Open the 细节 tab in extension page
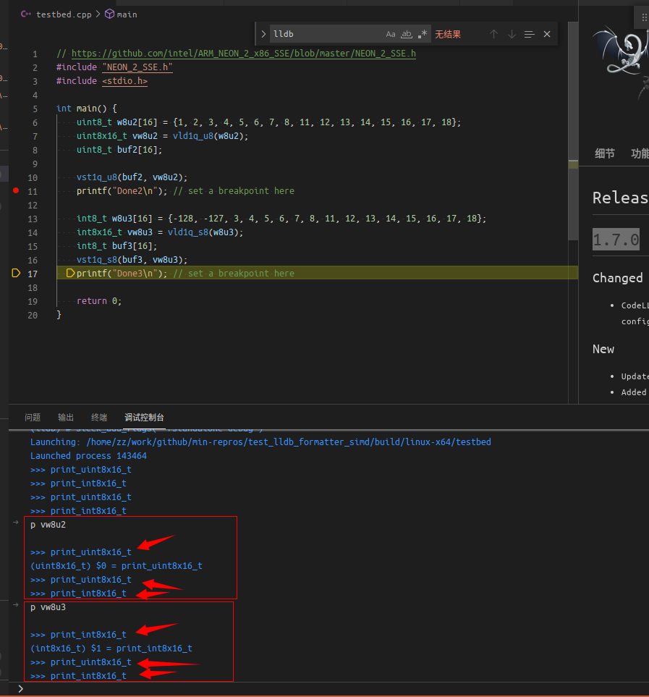649x697 pixels. (605, 153)
